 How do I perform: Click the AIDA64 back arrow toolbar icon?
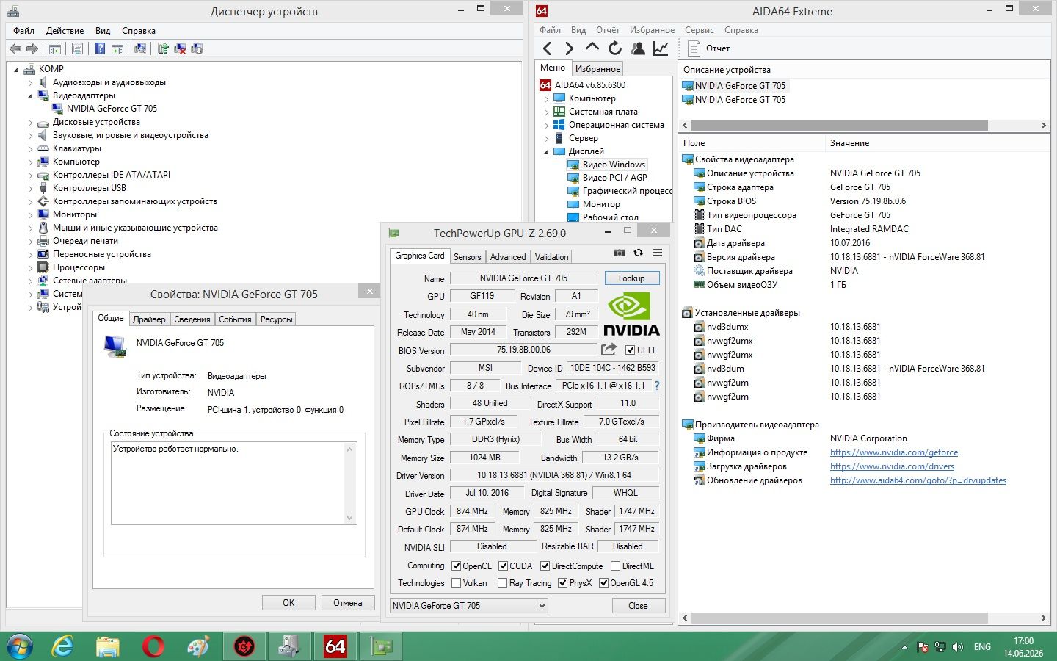(x=548, y=48)
